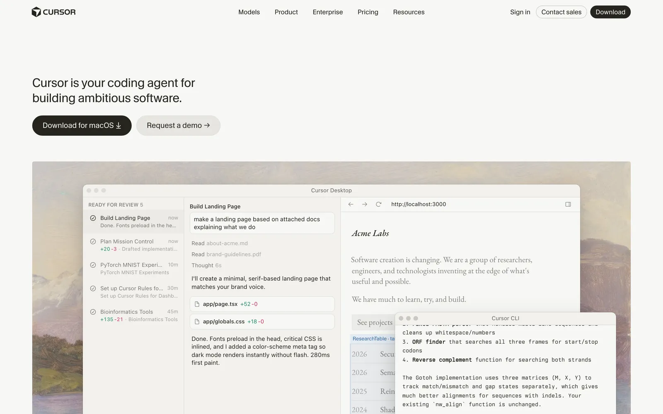Click Read brand-guidelines.pdf step
The width and height of the screenshot is (663, 414).
pos(226,254)
